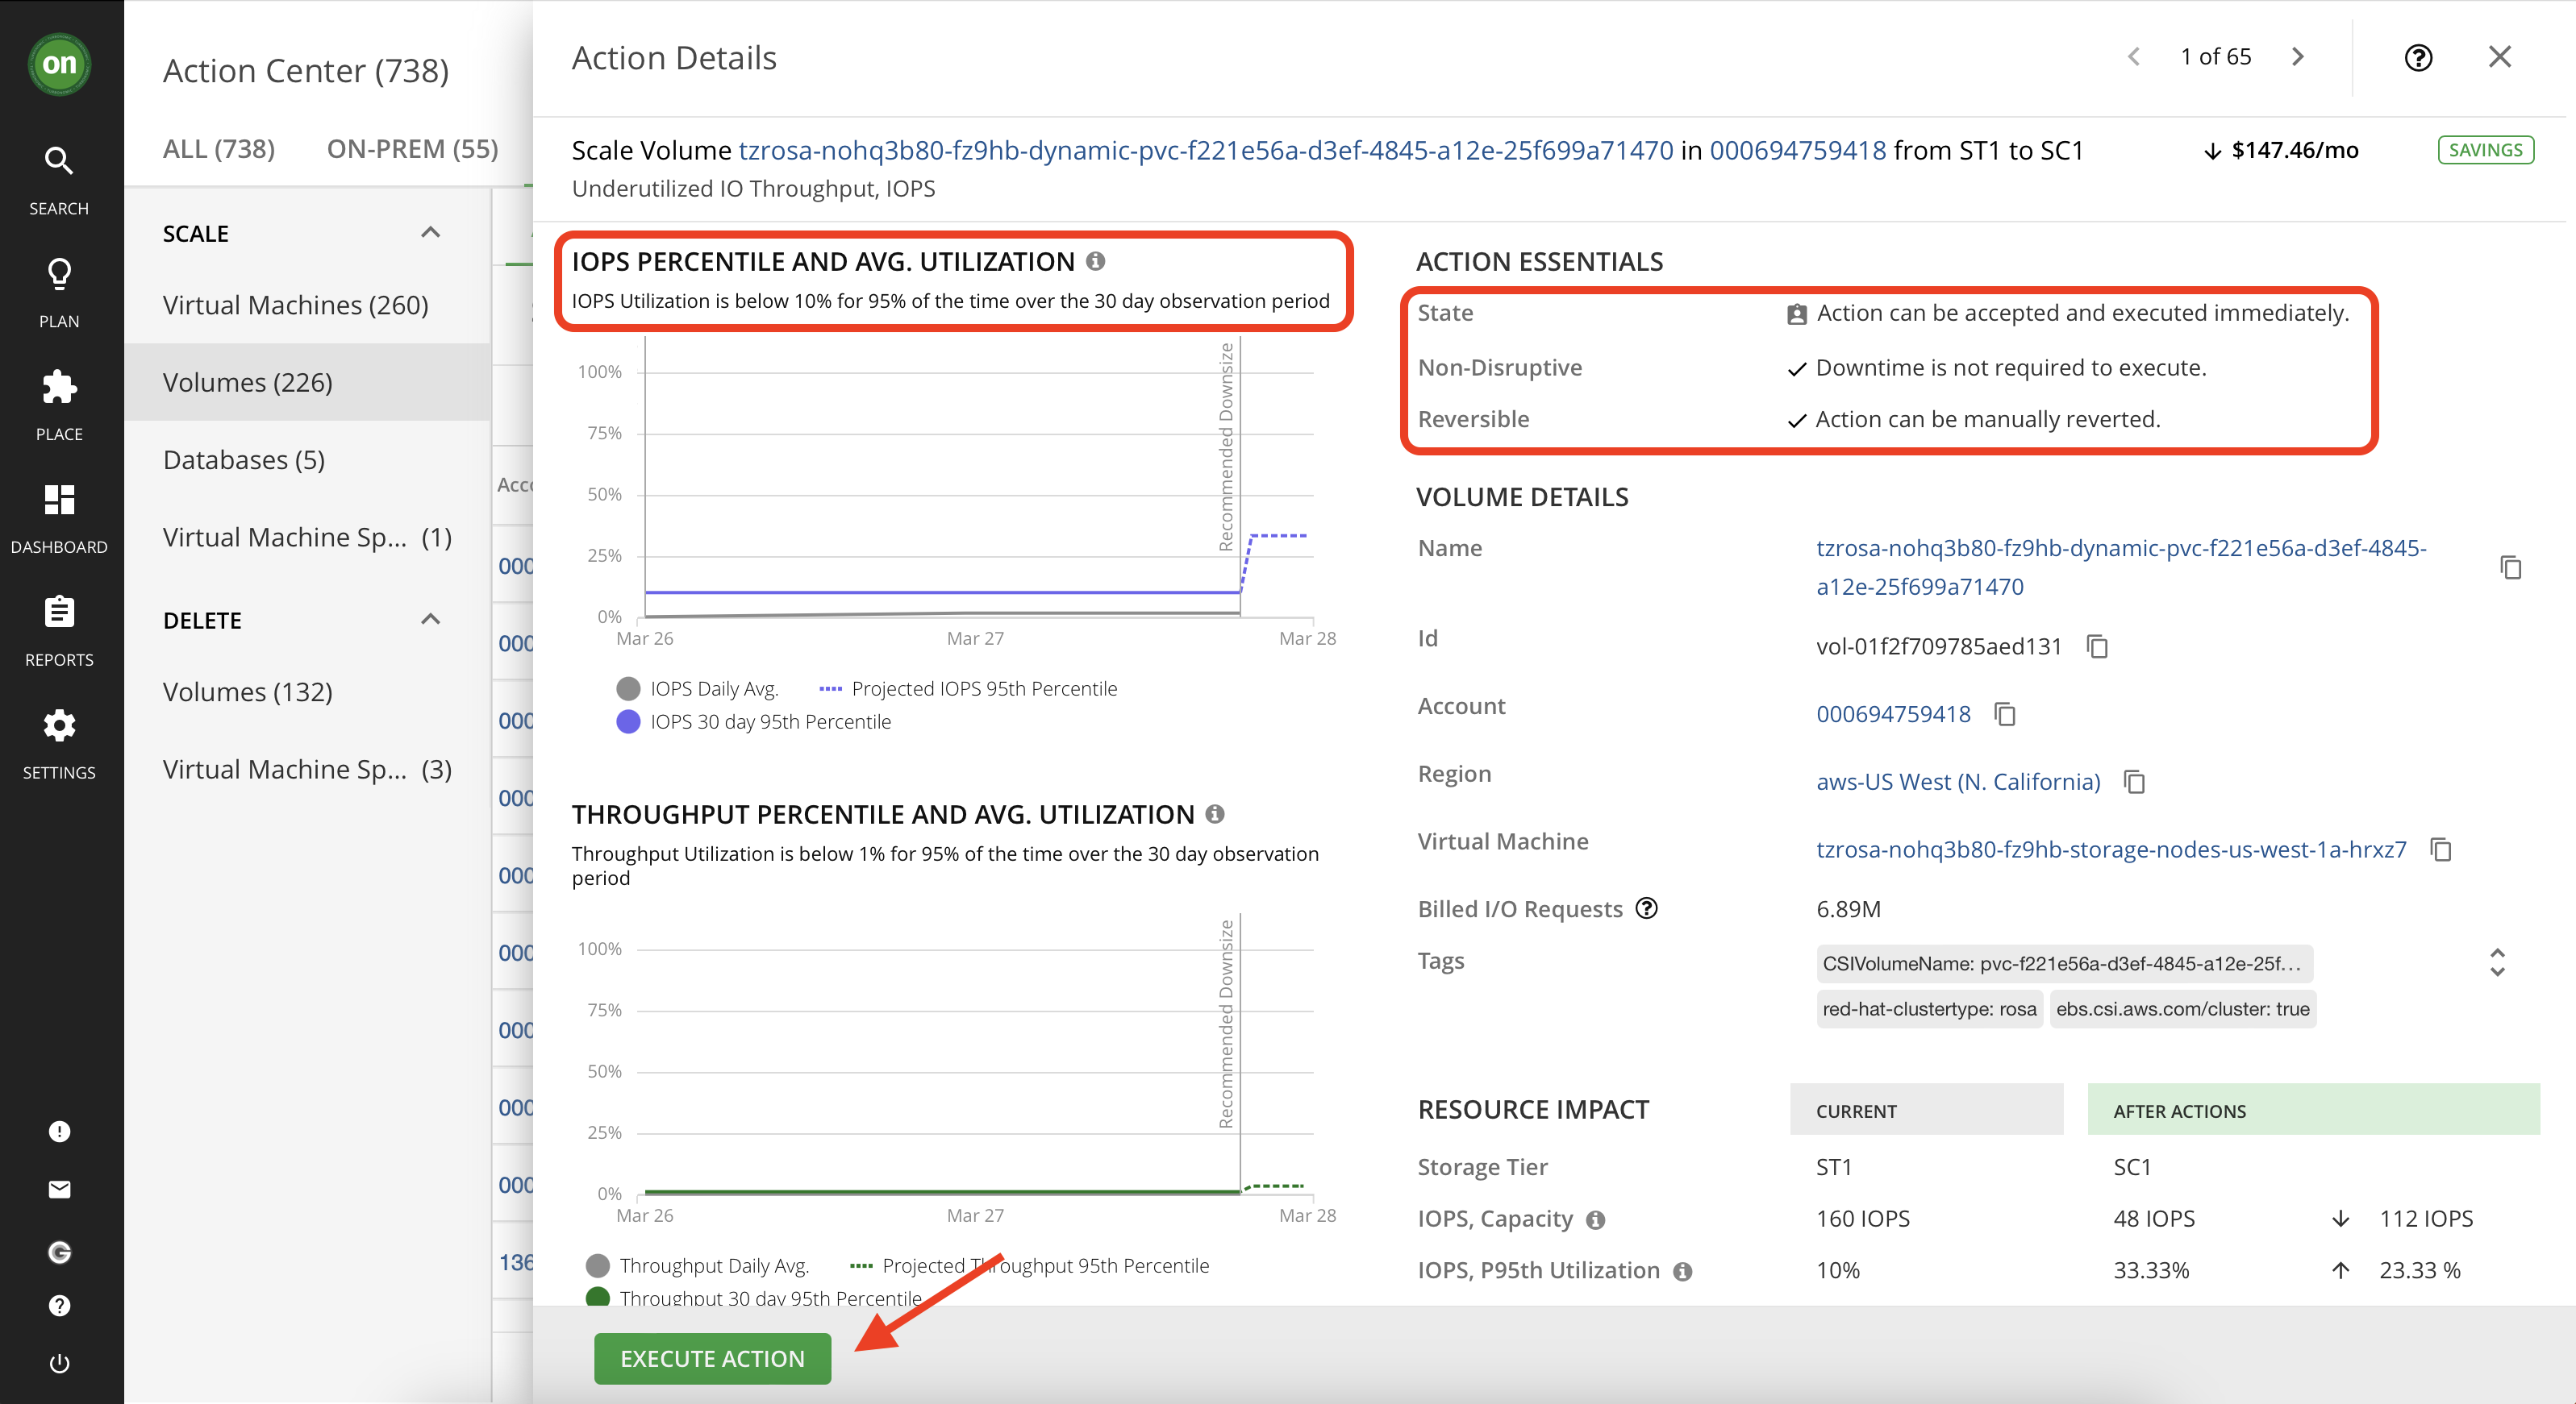
Task: Copy the Virtual Machine name
Action: pyautogui.click(x=2441, y=849)
